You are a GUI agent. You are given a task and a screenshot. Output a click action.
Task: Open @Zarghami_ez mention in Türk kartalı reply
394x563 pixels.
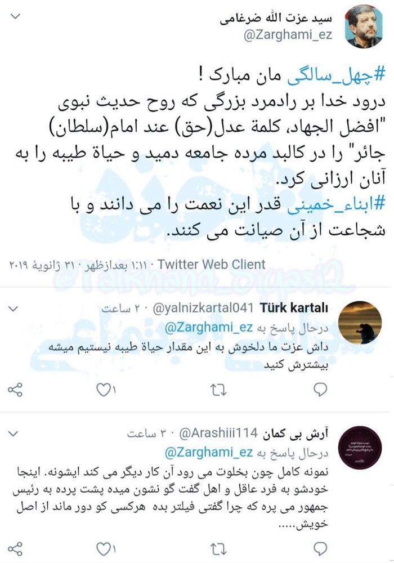(208, 327)
